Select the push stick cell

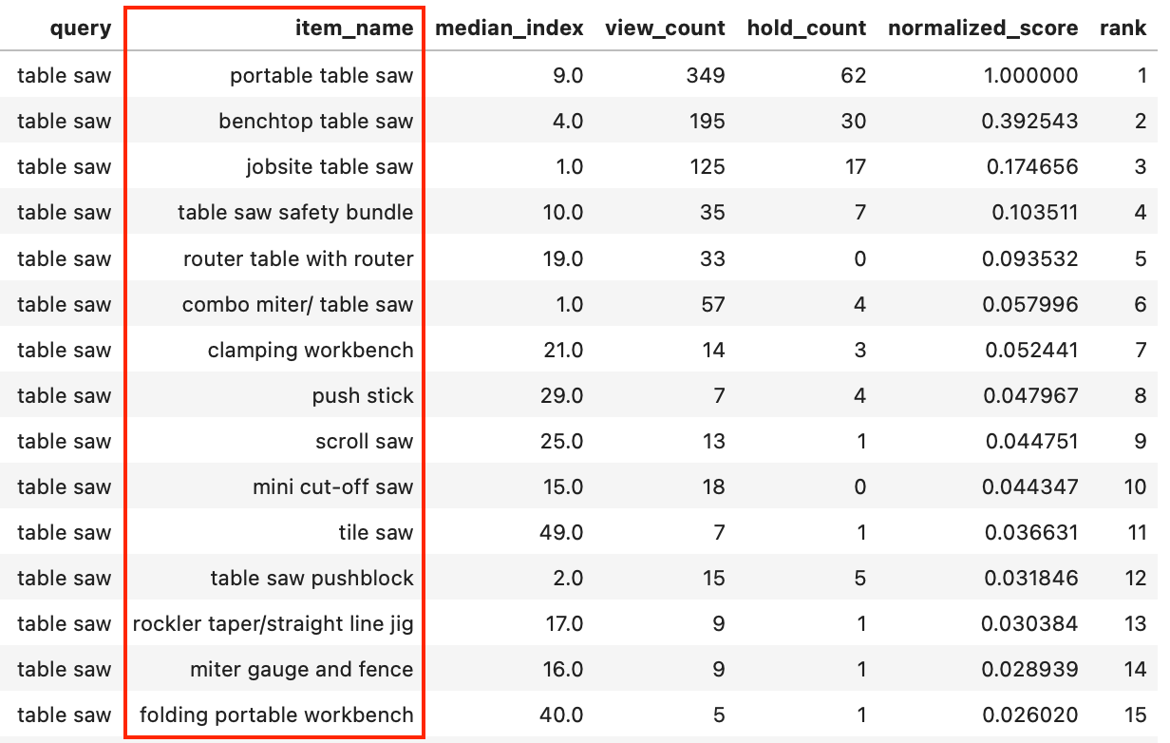coord(363,395)
